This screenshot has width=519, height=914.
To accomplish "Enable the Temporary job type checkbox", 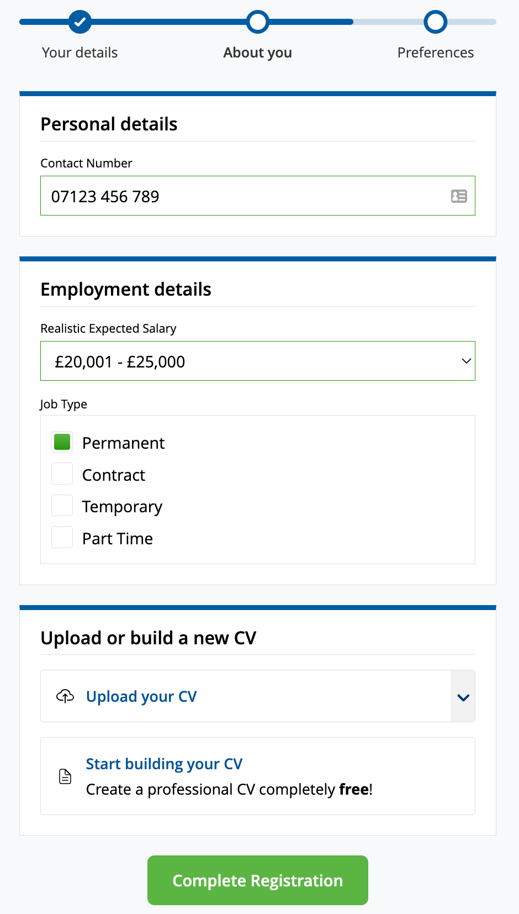I will (x=62, y=506).
